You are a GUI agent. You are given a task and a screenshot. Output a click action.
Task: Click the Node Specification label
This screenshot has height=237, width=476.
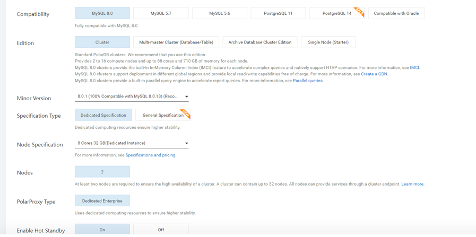point(40,145)
